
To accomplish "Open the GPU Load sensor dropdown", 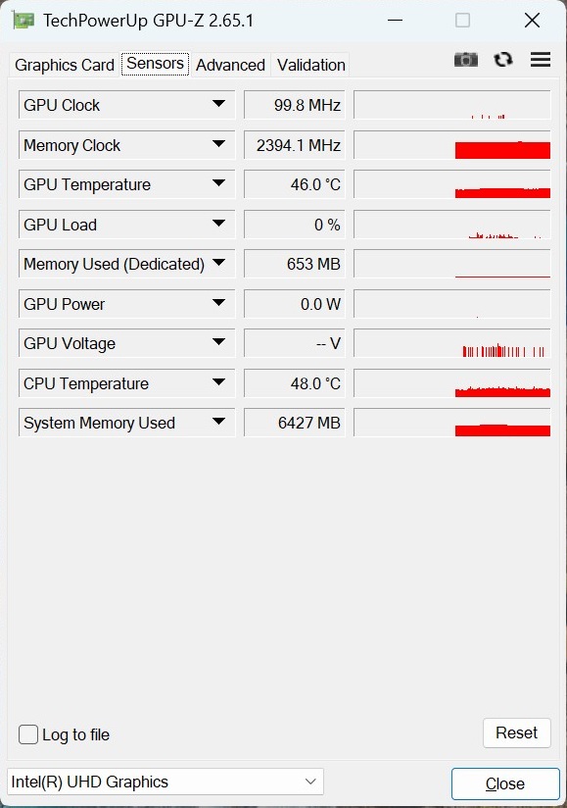I will pyautogui.click(x=218, y=224).
